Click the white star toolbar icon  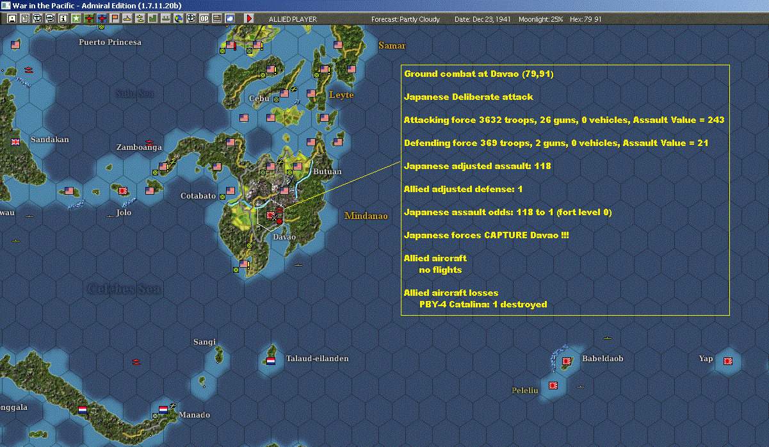[76, 19]
